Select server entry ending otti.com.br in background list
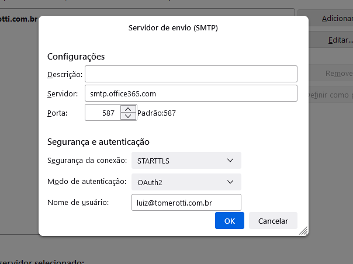This screenshot has height=264, width=353. [19, 19]
